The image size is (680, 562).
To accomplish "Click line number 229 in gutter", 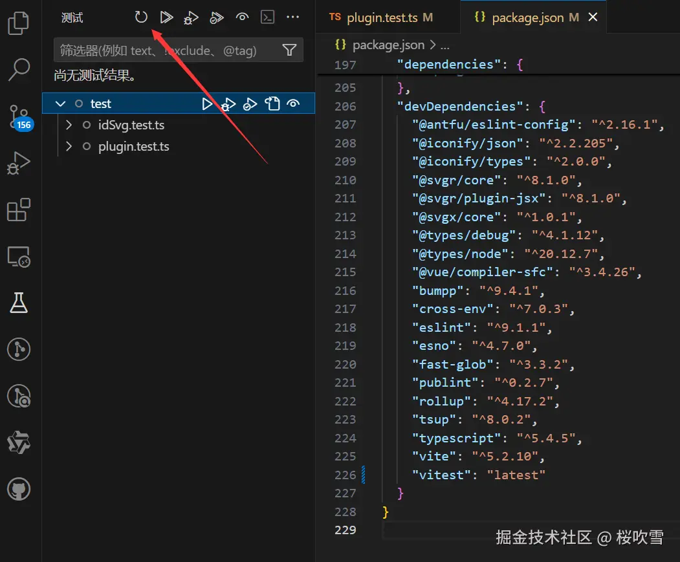I will [345, 530].
